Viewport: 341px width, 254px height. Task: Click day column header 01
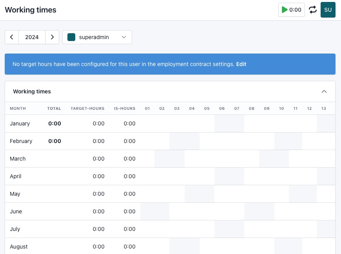(x=147, y=108)
